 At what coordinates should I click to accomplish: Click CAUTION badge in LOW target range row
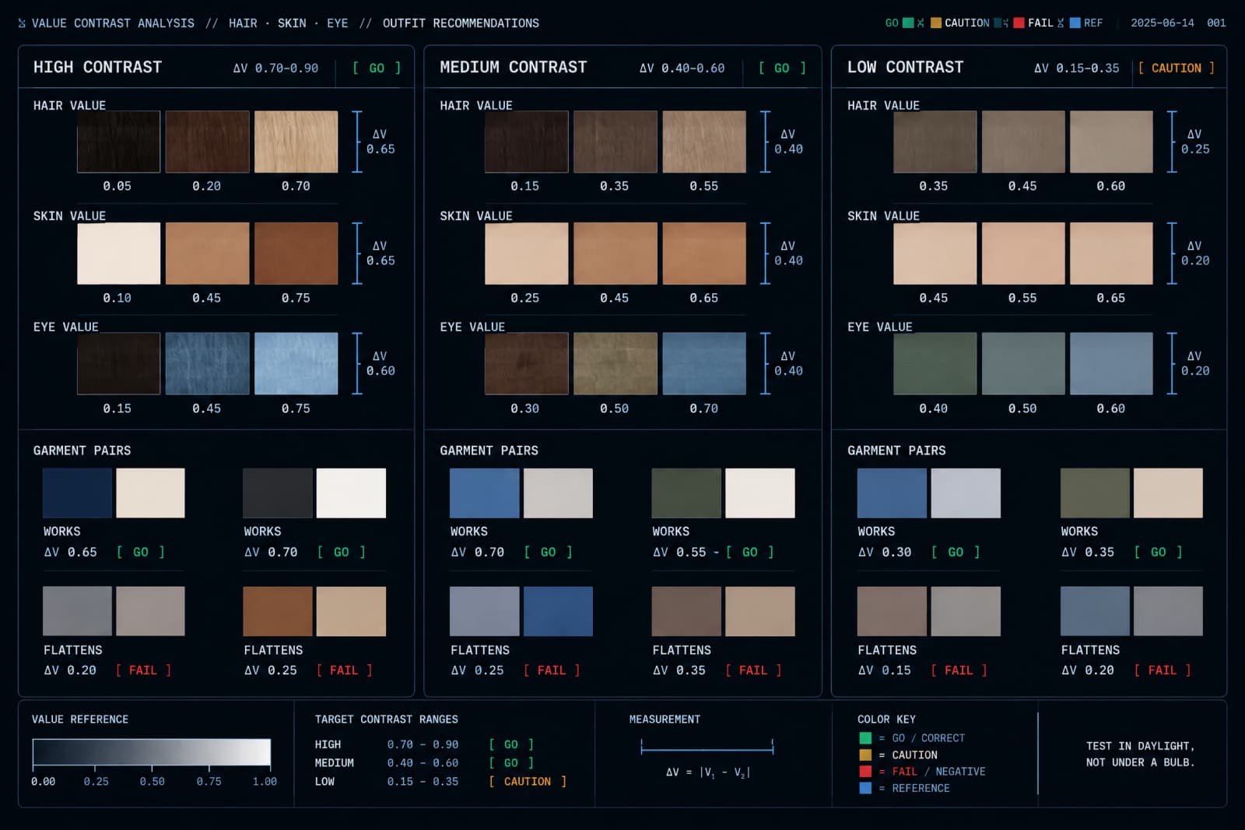(x=528, y=781)
